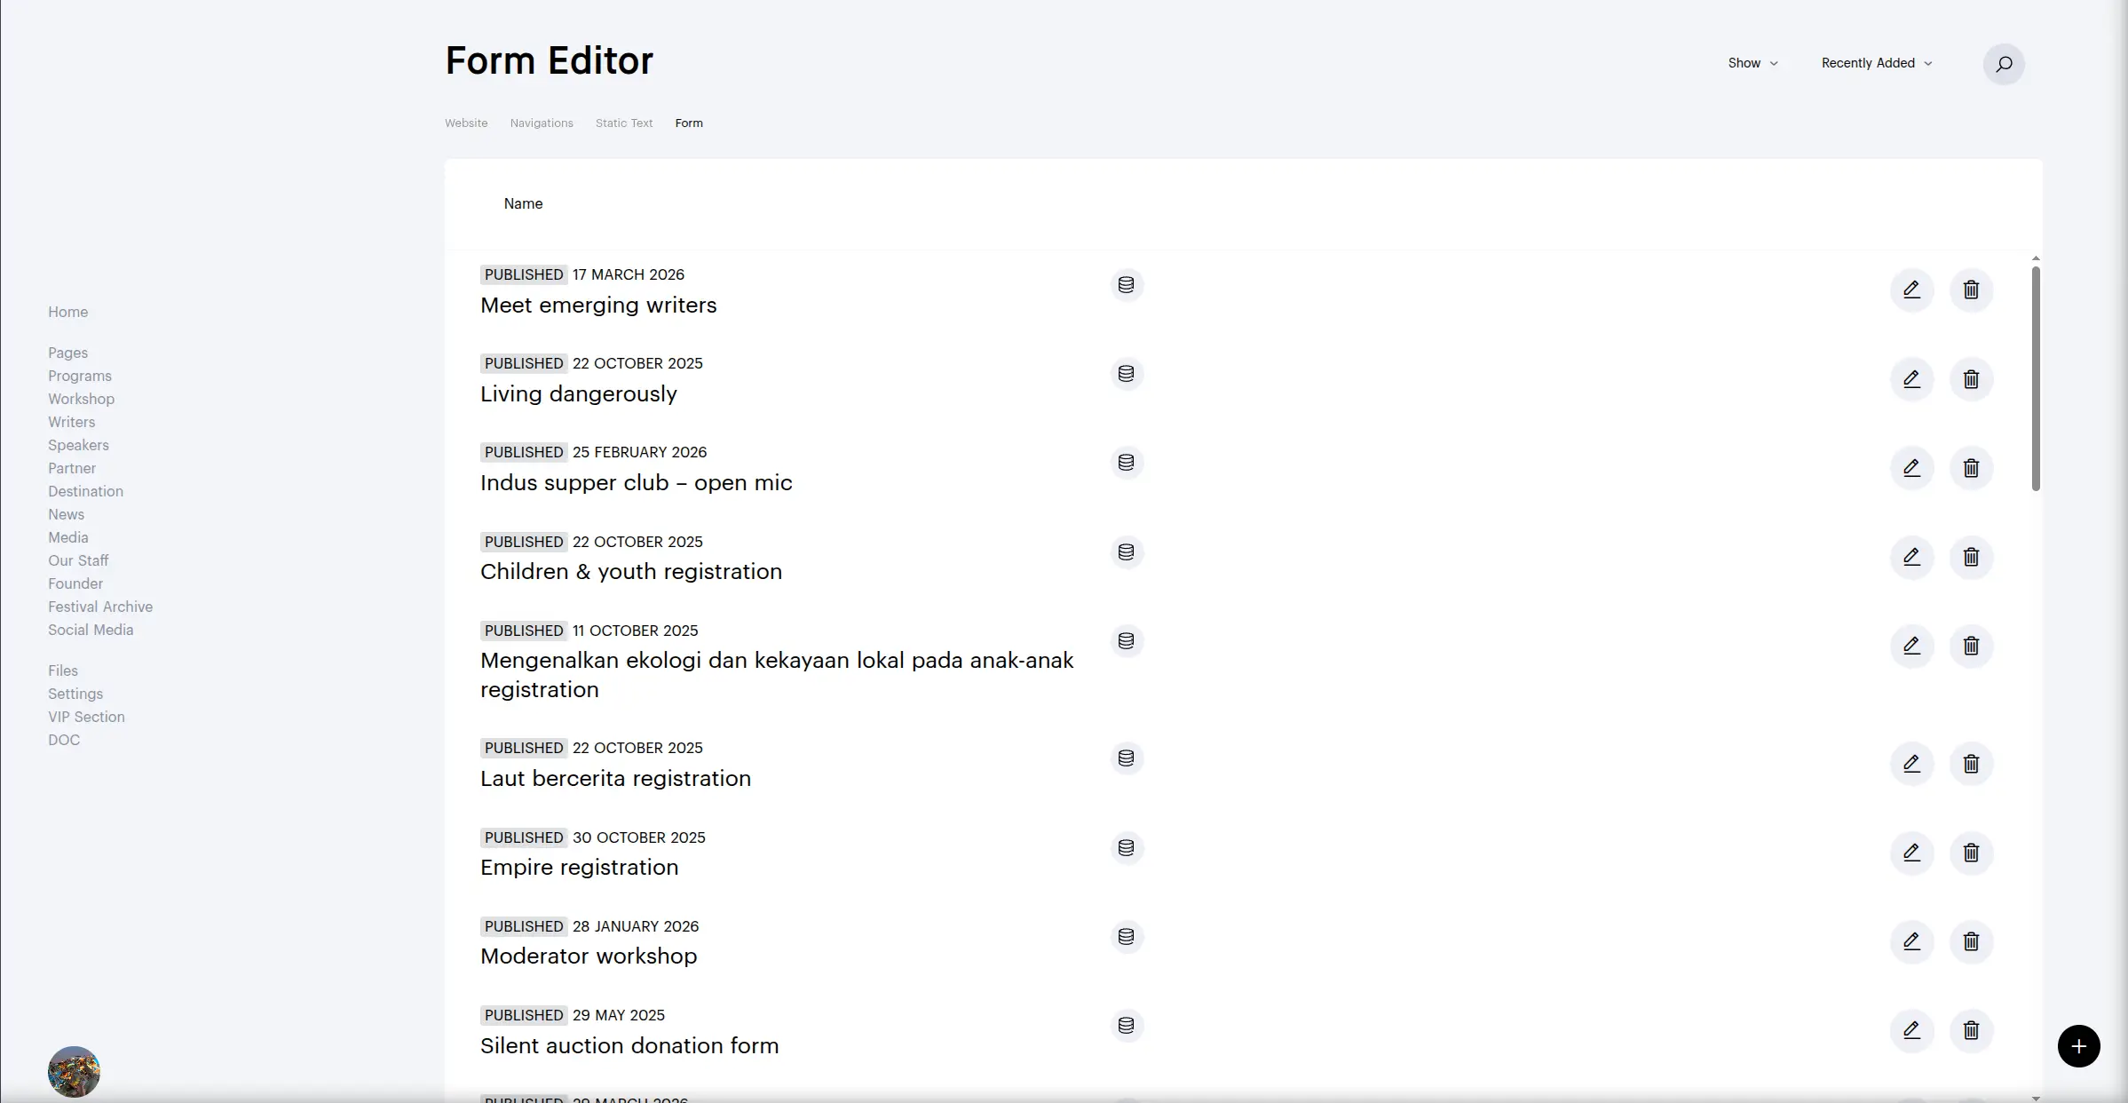Edit the Silent auction donation form
Screen dimensions: 2128x1103
click(x=1911, y=1030)
